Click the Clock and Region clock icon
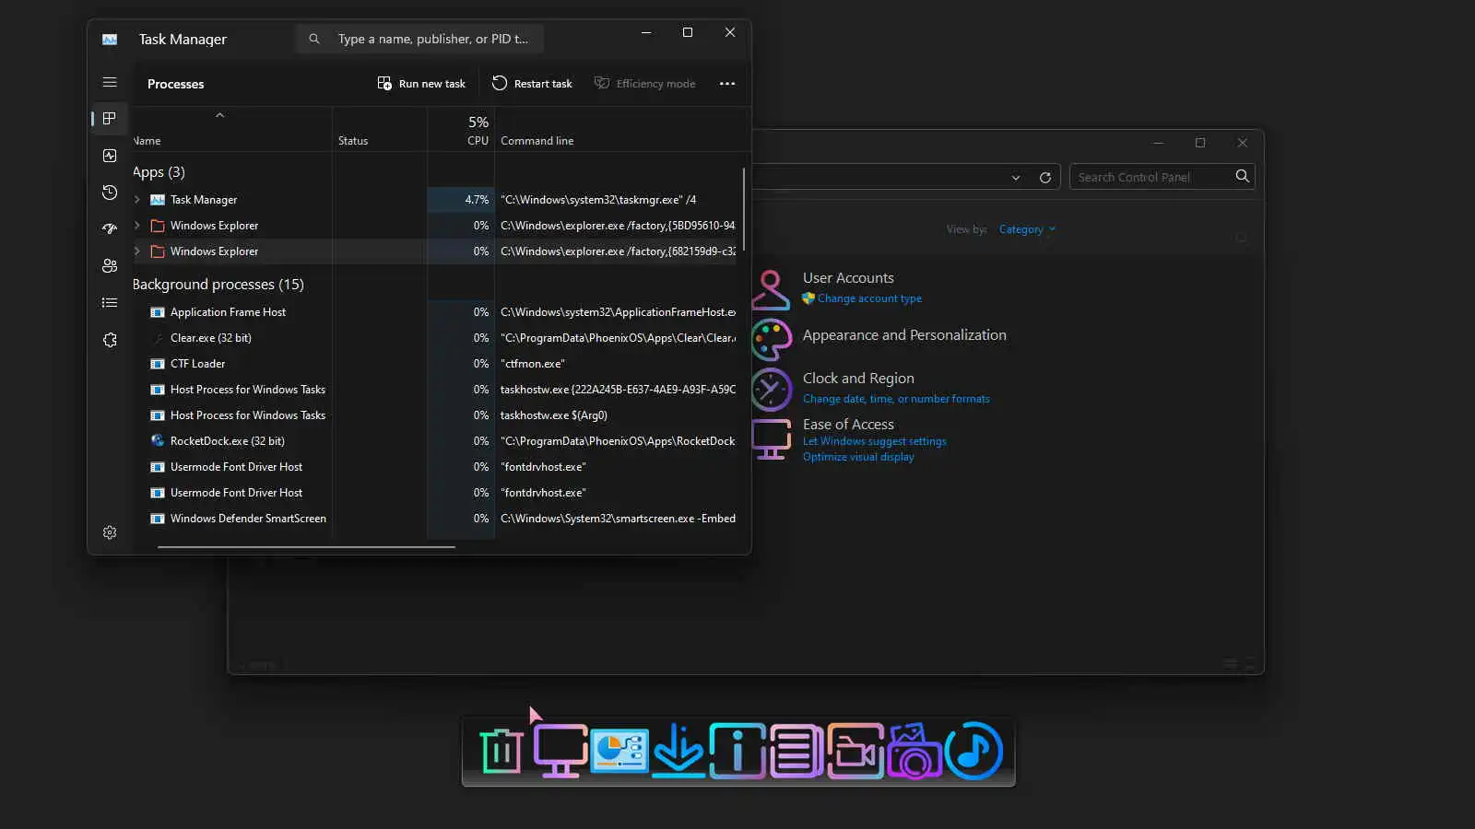Screen dimensions: 1475x829 click(x=772, y=390)
